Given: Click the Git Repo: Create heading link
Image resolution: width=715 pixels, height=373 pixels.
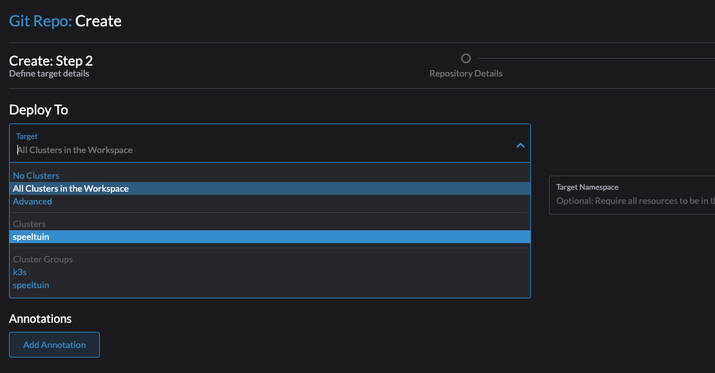Looking at the screenshot, I should click(64, 21).
